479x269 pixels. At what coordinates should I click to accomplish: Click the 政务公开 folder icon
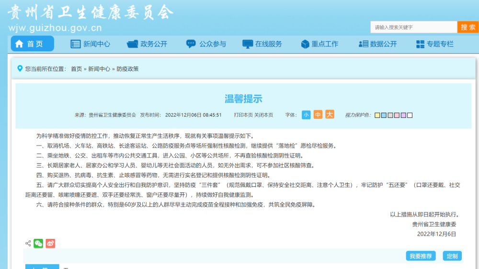132,44
